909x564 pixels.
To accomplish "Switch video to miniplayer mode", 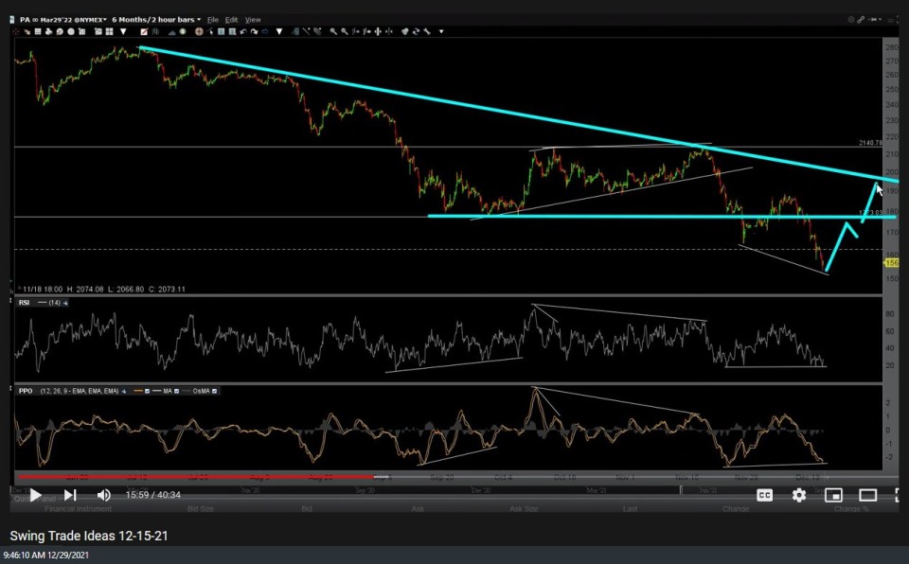I will click(833, 495).
